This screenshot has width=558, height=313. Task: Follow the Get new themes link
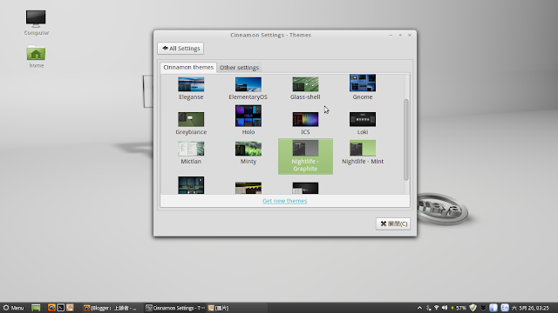[285, 201]
